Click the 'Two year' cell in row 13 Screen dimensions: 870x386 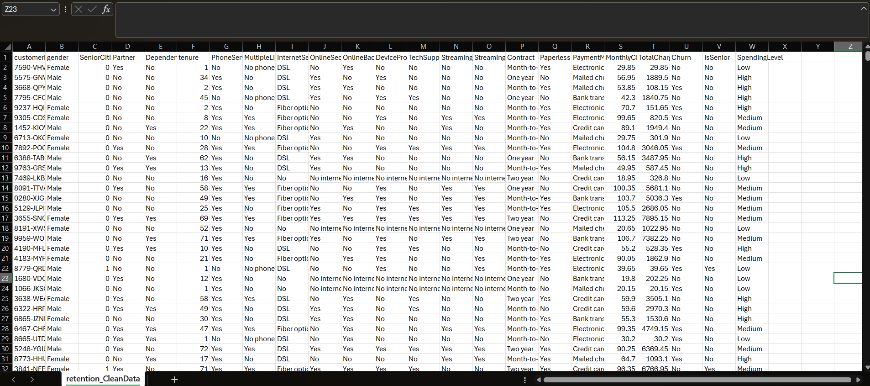[522, 178]
